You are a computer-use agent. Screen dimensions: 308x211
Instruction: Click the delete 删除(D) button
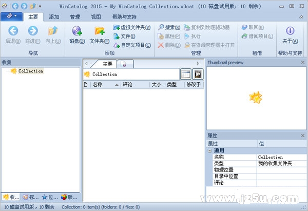(169, 45)
